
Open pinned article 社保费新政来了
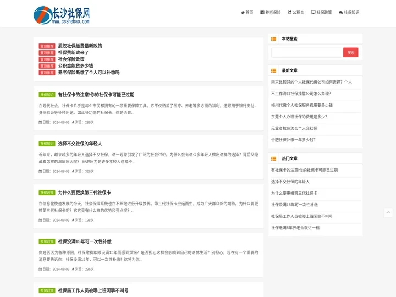(x=73, y=53)
